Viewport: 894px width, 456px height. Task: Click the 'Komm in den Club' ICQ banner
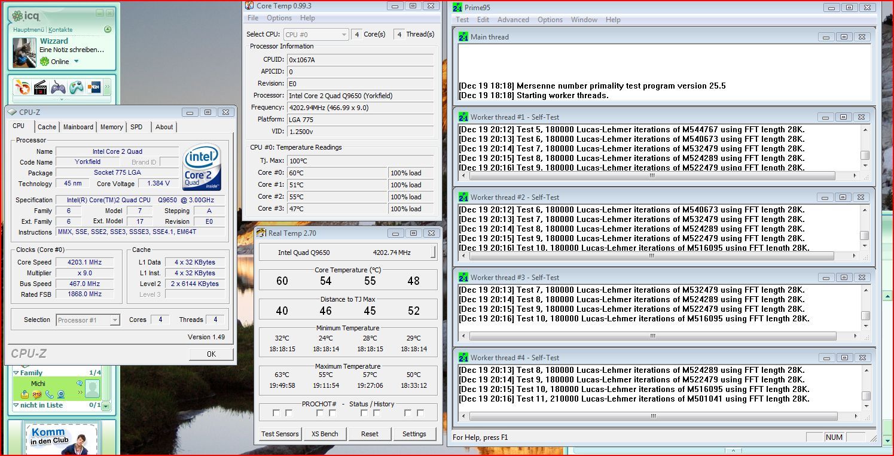tap(61, 440)
